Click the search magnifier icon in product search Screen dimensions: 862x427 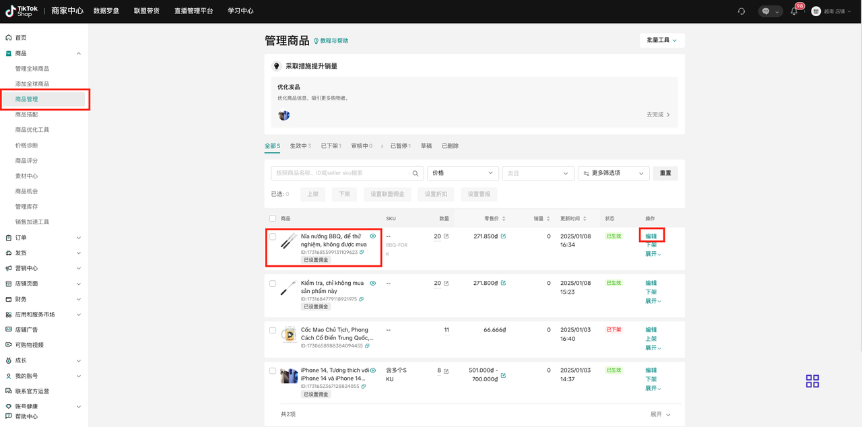[416, 174]
